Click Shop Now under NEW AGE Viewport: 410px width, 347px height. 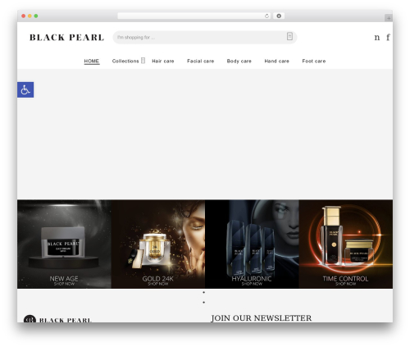coord(64,284)
